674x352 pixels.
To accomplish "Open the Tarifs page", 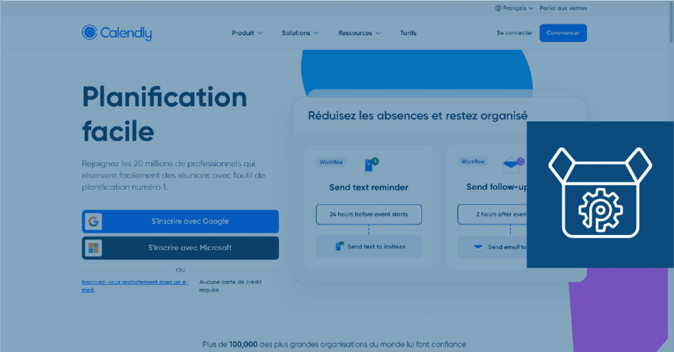I will (408, 33).
